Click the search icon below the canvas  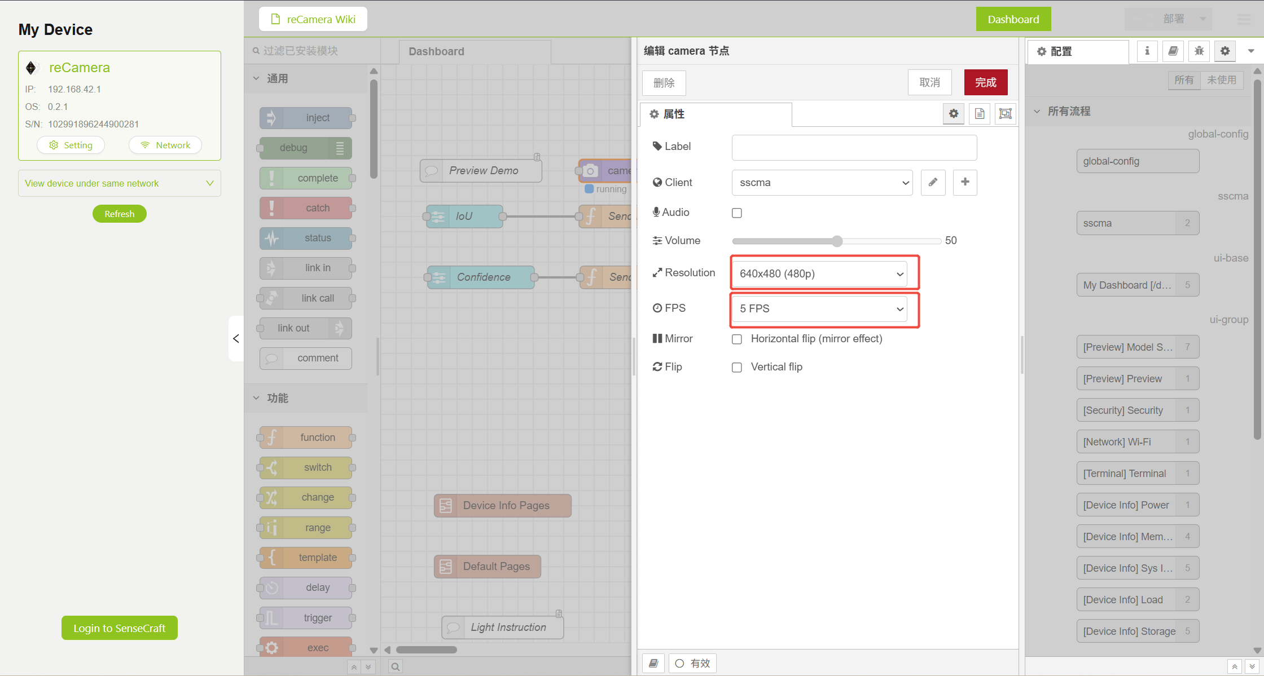396,666
